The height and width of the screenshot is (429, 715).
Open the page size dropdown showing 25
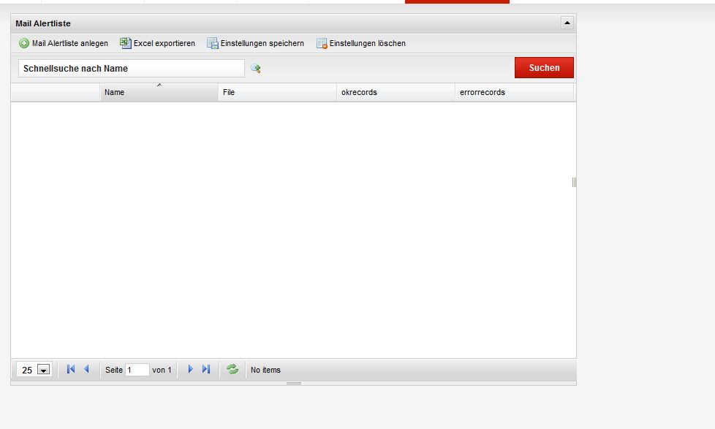tap(43, 371)
